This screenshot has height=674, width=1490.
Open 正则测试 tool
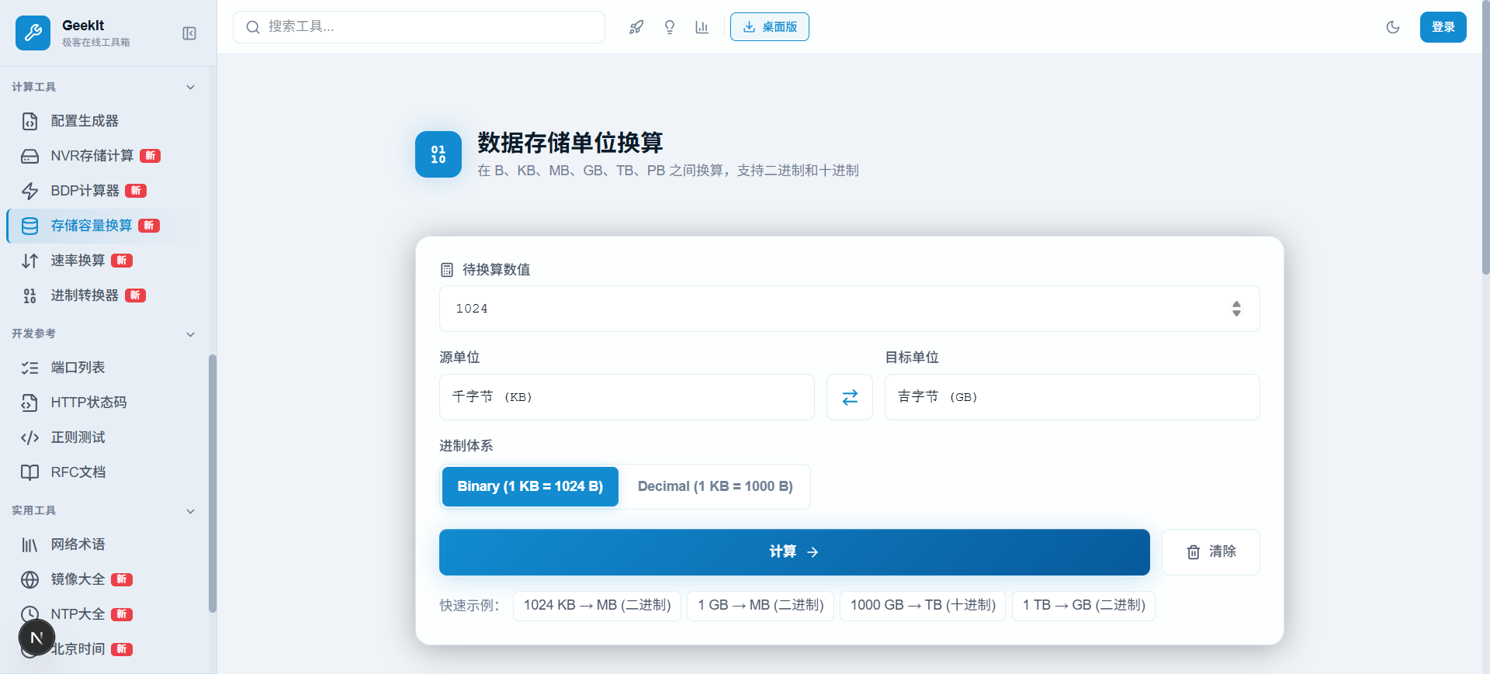tap(101, 437)
